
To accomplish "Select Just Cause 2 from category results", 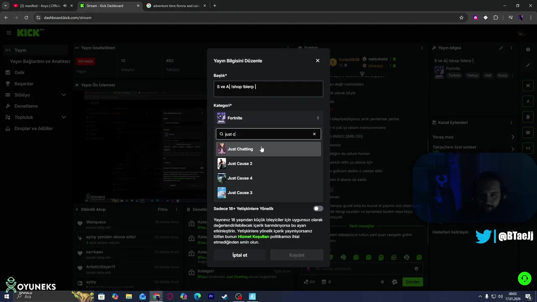I will click(x=268, y=164).
